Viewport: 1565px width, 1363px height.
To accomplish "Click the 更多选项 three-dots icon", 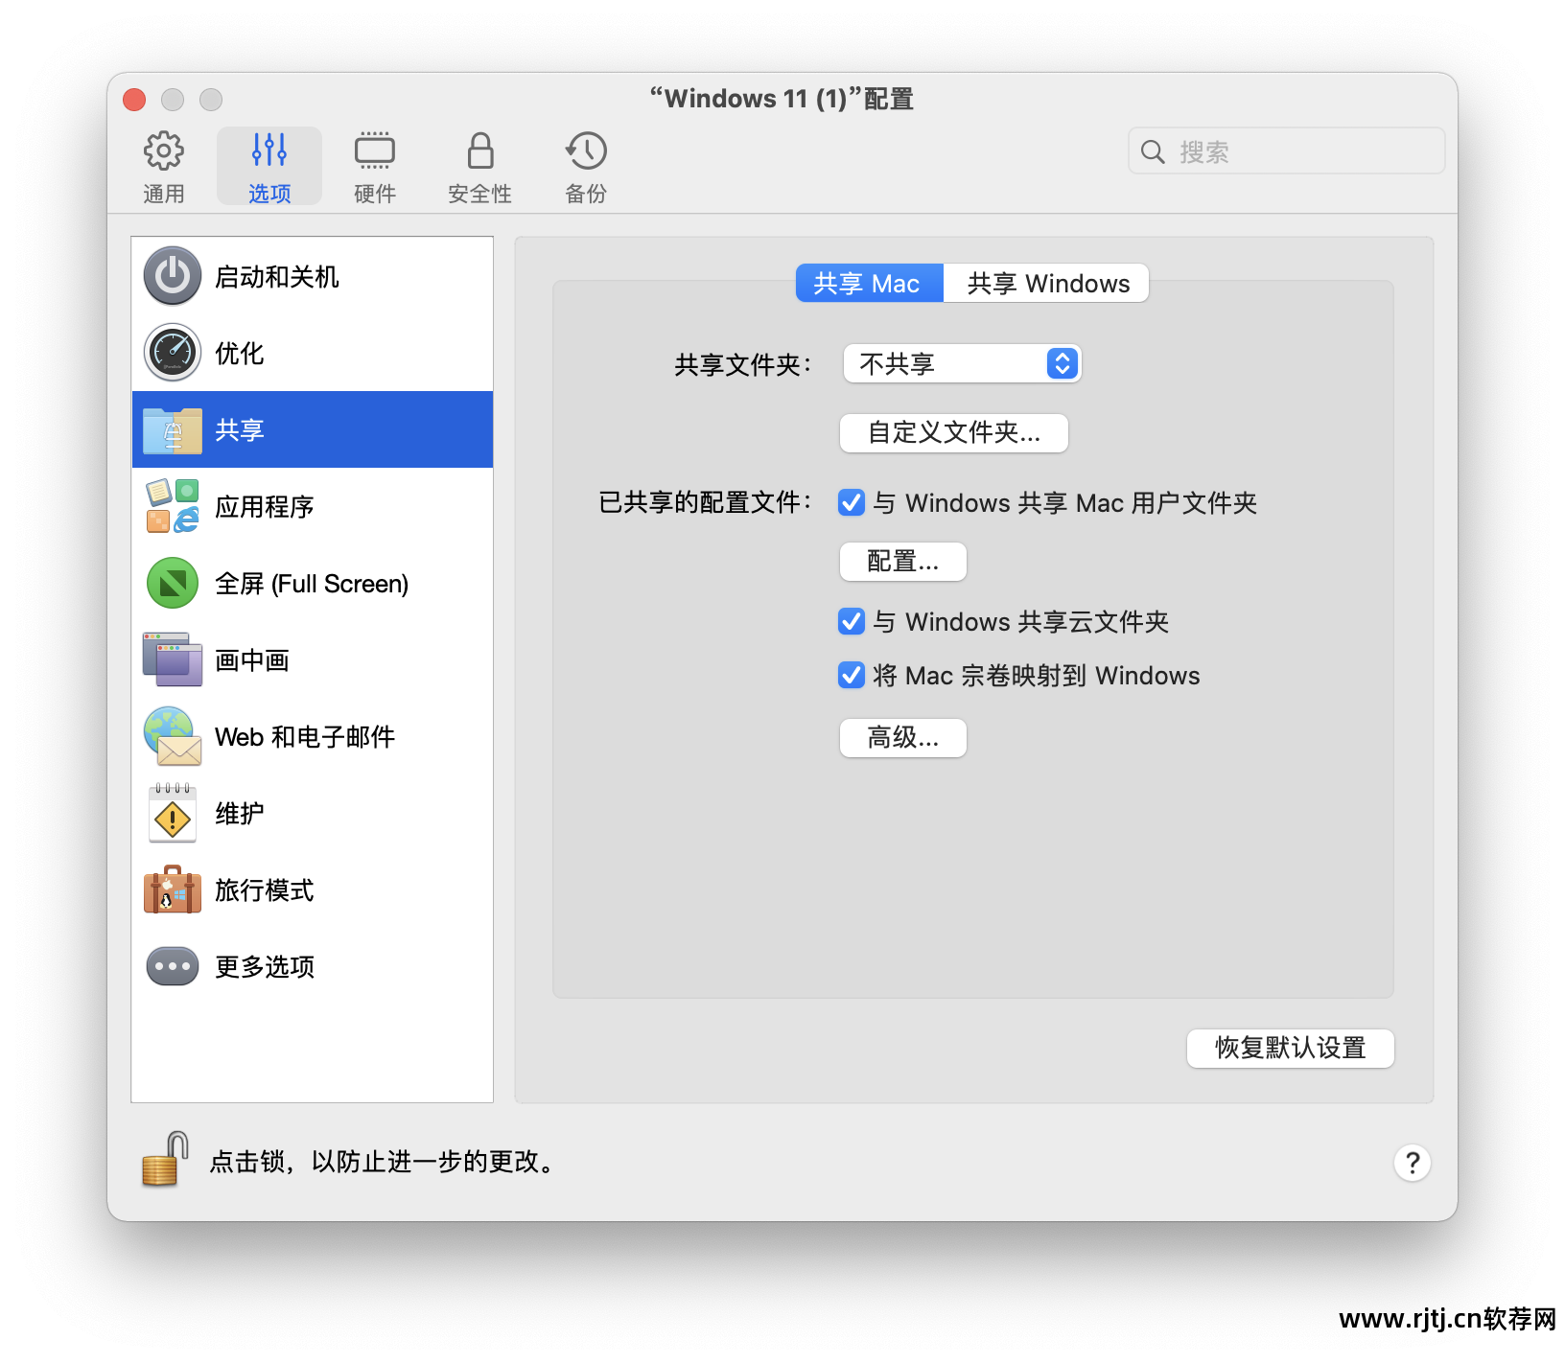I will point(173,966).
